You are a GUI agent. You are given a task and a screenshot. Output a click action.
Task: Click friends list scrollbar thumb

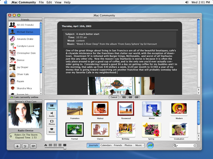[x=41, y=48]
